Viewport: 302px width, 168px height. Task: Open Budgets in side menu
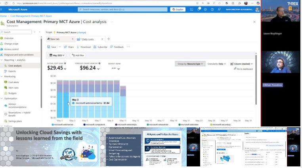click(x=13, y=93)
